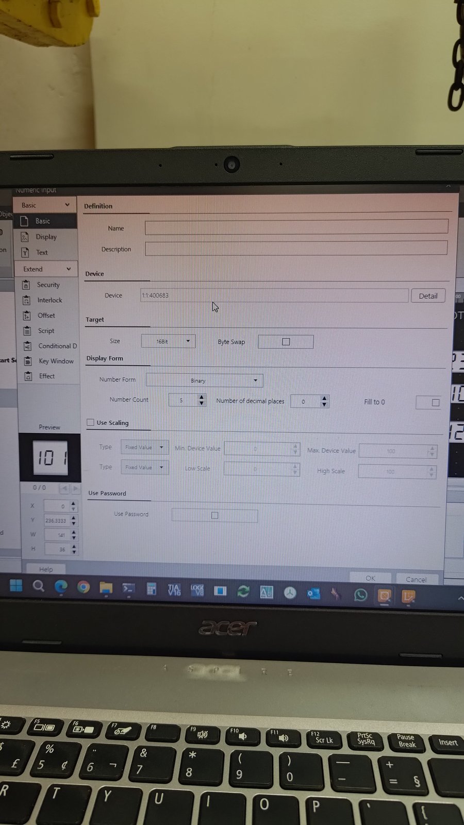The image size is (464, 825).
Task: Show hidden system tray icons chevron
Action: [x=460, y=598]
